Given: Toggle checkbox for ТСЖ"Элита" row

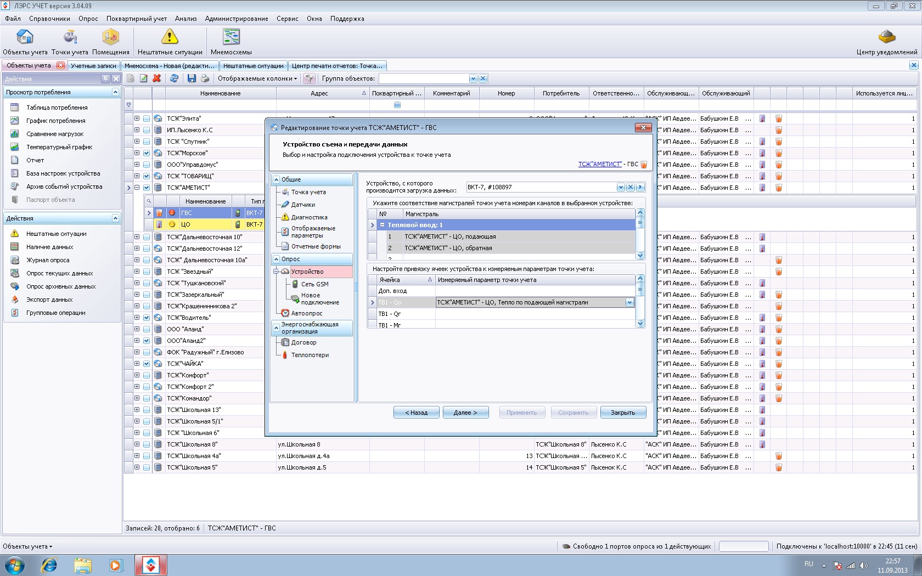Looking at the screenshot, I should point(147,118).
